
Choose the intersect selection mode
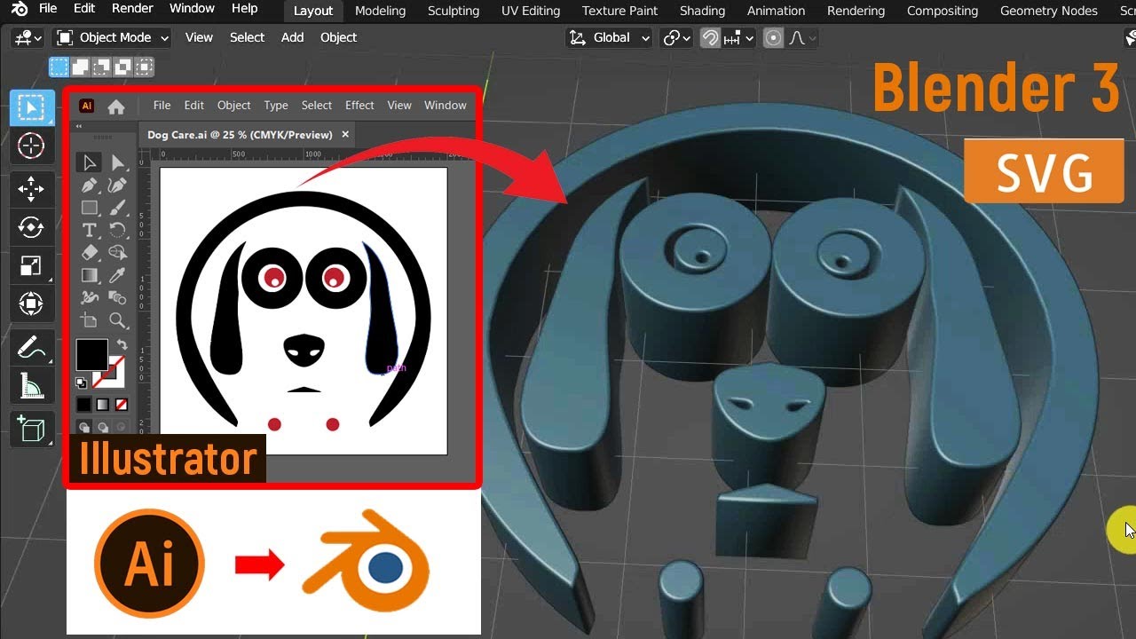144,67
